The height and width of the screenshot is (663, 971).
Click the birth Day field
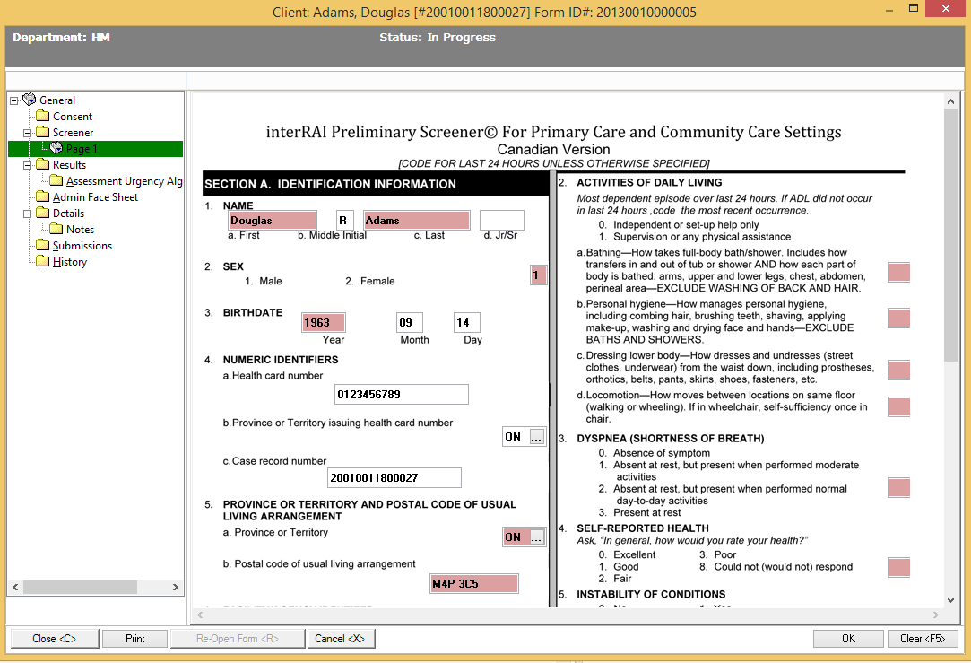pos(467,322)
